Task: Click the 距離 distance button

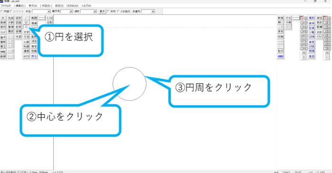Action: coord(319,27)
